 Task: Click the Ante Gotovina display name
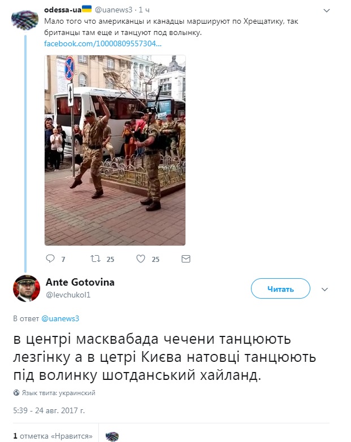click(x=80, y=282)
